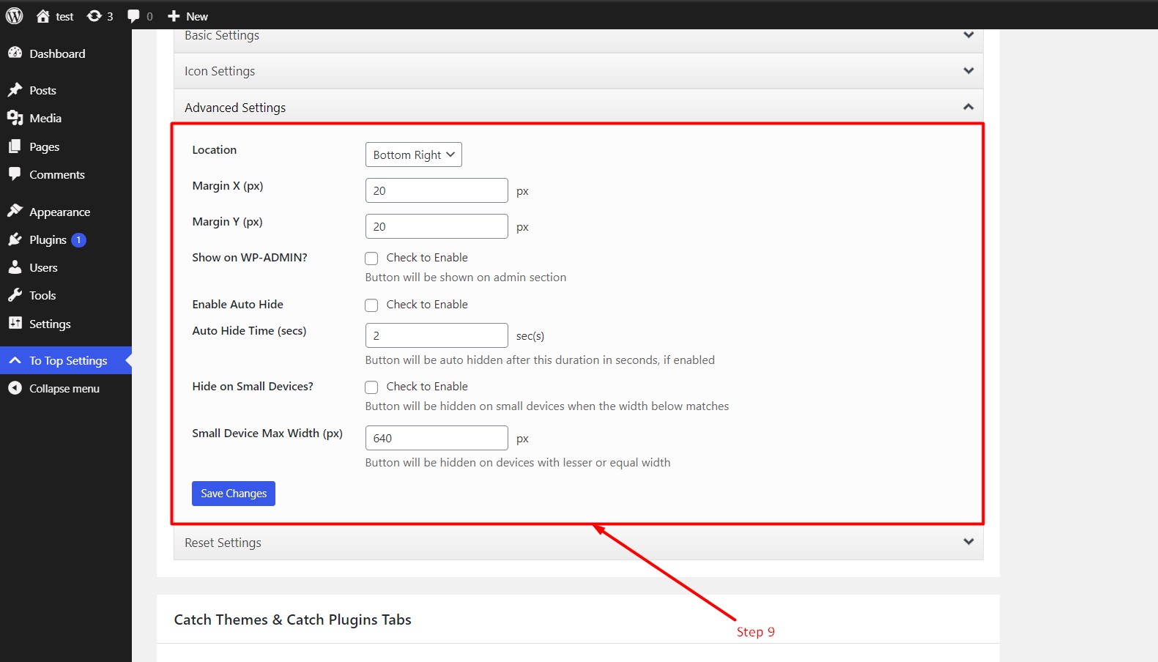Open the Location dropdown set to Bottom Right
The width and height of the screenshot is (1158, 662).
point(414,155)
